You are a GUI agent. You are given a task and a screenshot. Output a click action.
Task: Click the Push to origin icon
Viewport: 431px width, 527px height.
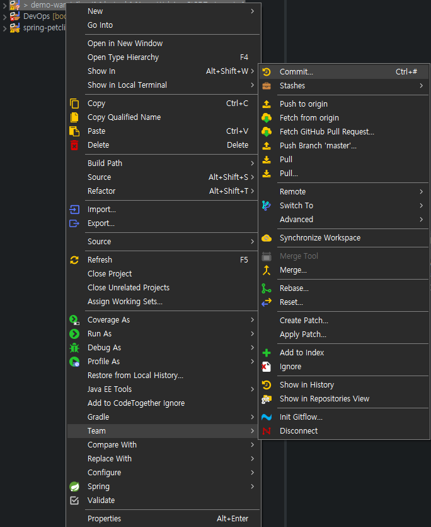point(267,104)
